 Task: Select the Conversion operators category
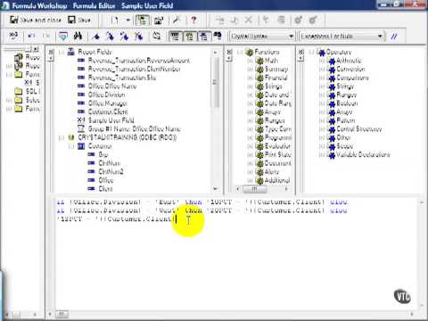pos(350,70)
